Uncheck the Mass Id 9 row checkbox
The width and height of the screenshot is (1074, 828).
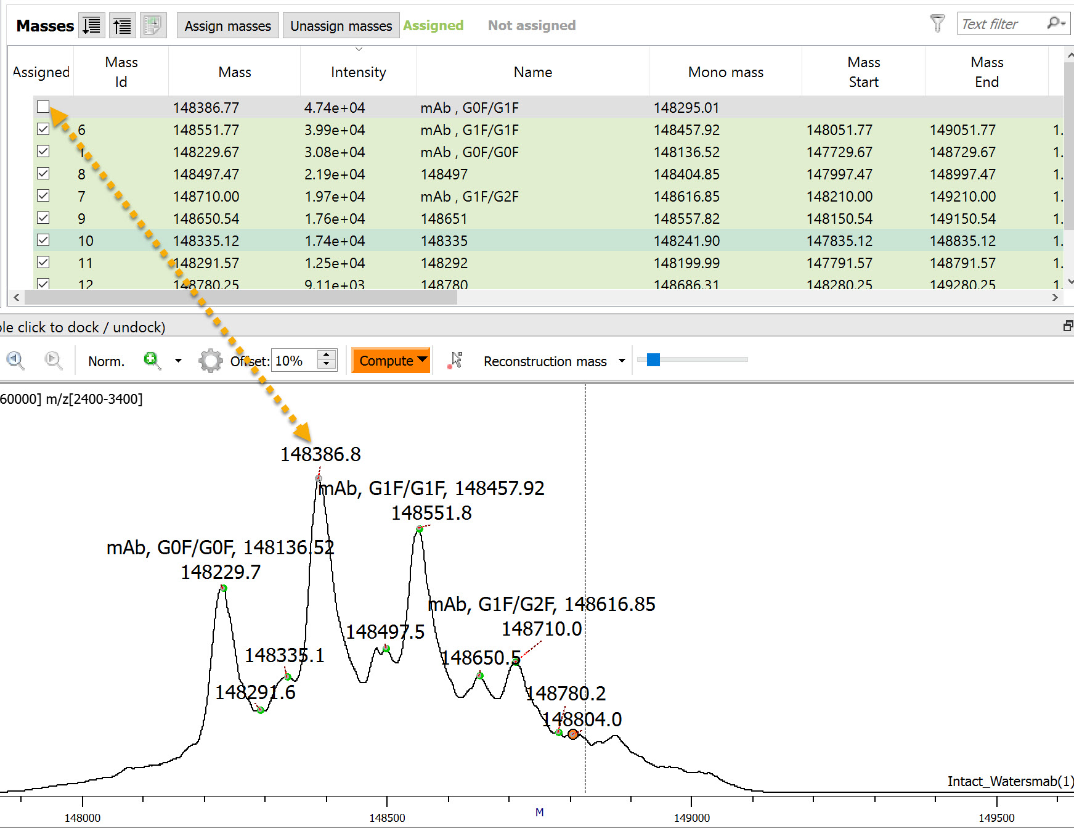(43, 218)
